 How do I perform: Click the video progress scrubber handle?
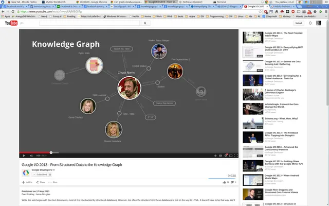coord(51,152)
